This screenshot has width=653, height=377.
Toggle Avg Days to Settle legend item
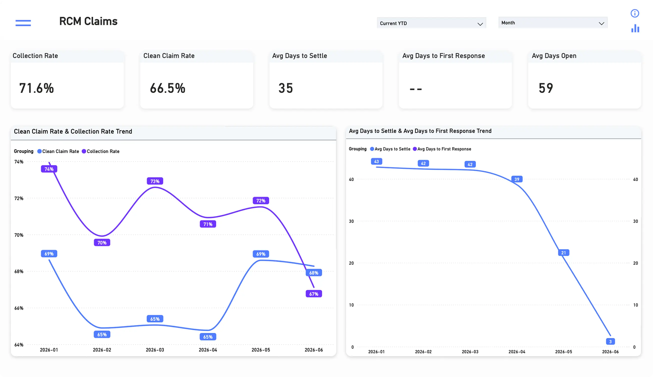tap(390, 149)
